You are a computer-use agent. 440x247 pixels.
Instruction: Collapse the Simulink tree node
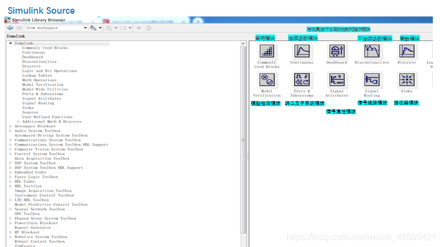(10, 43)
